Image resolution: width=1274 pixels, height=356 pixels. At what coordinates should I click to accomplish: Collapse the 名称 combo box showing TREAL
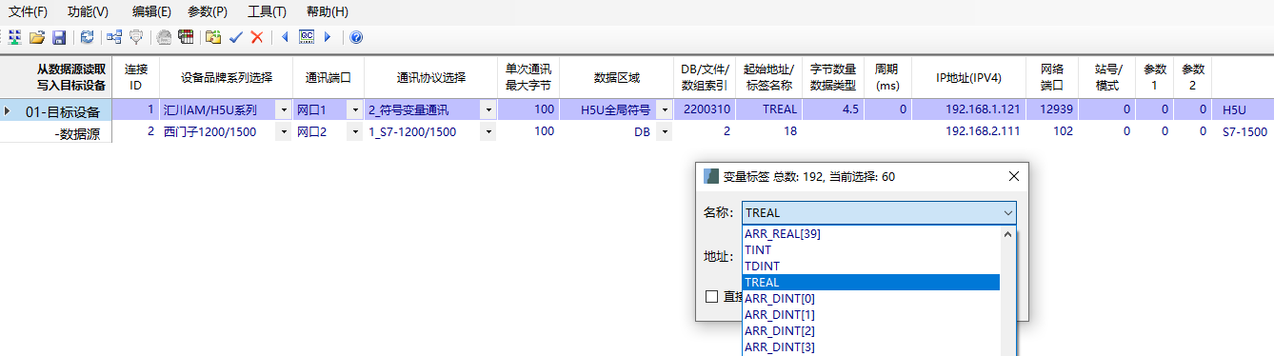1007,213
